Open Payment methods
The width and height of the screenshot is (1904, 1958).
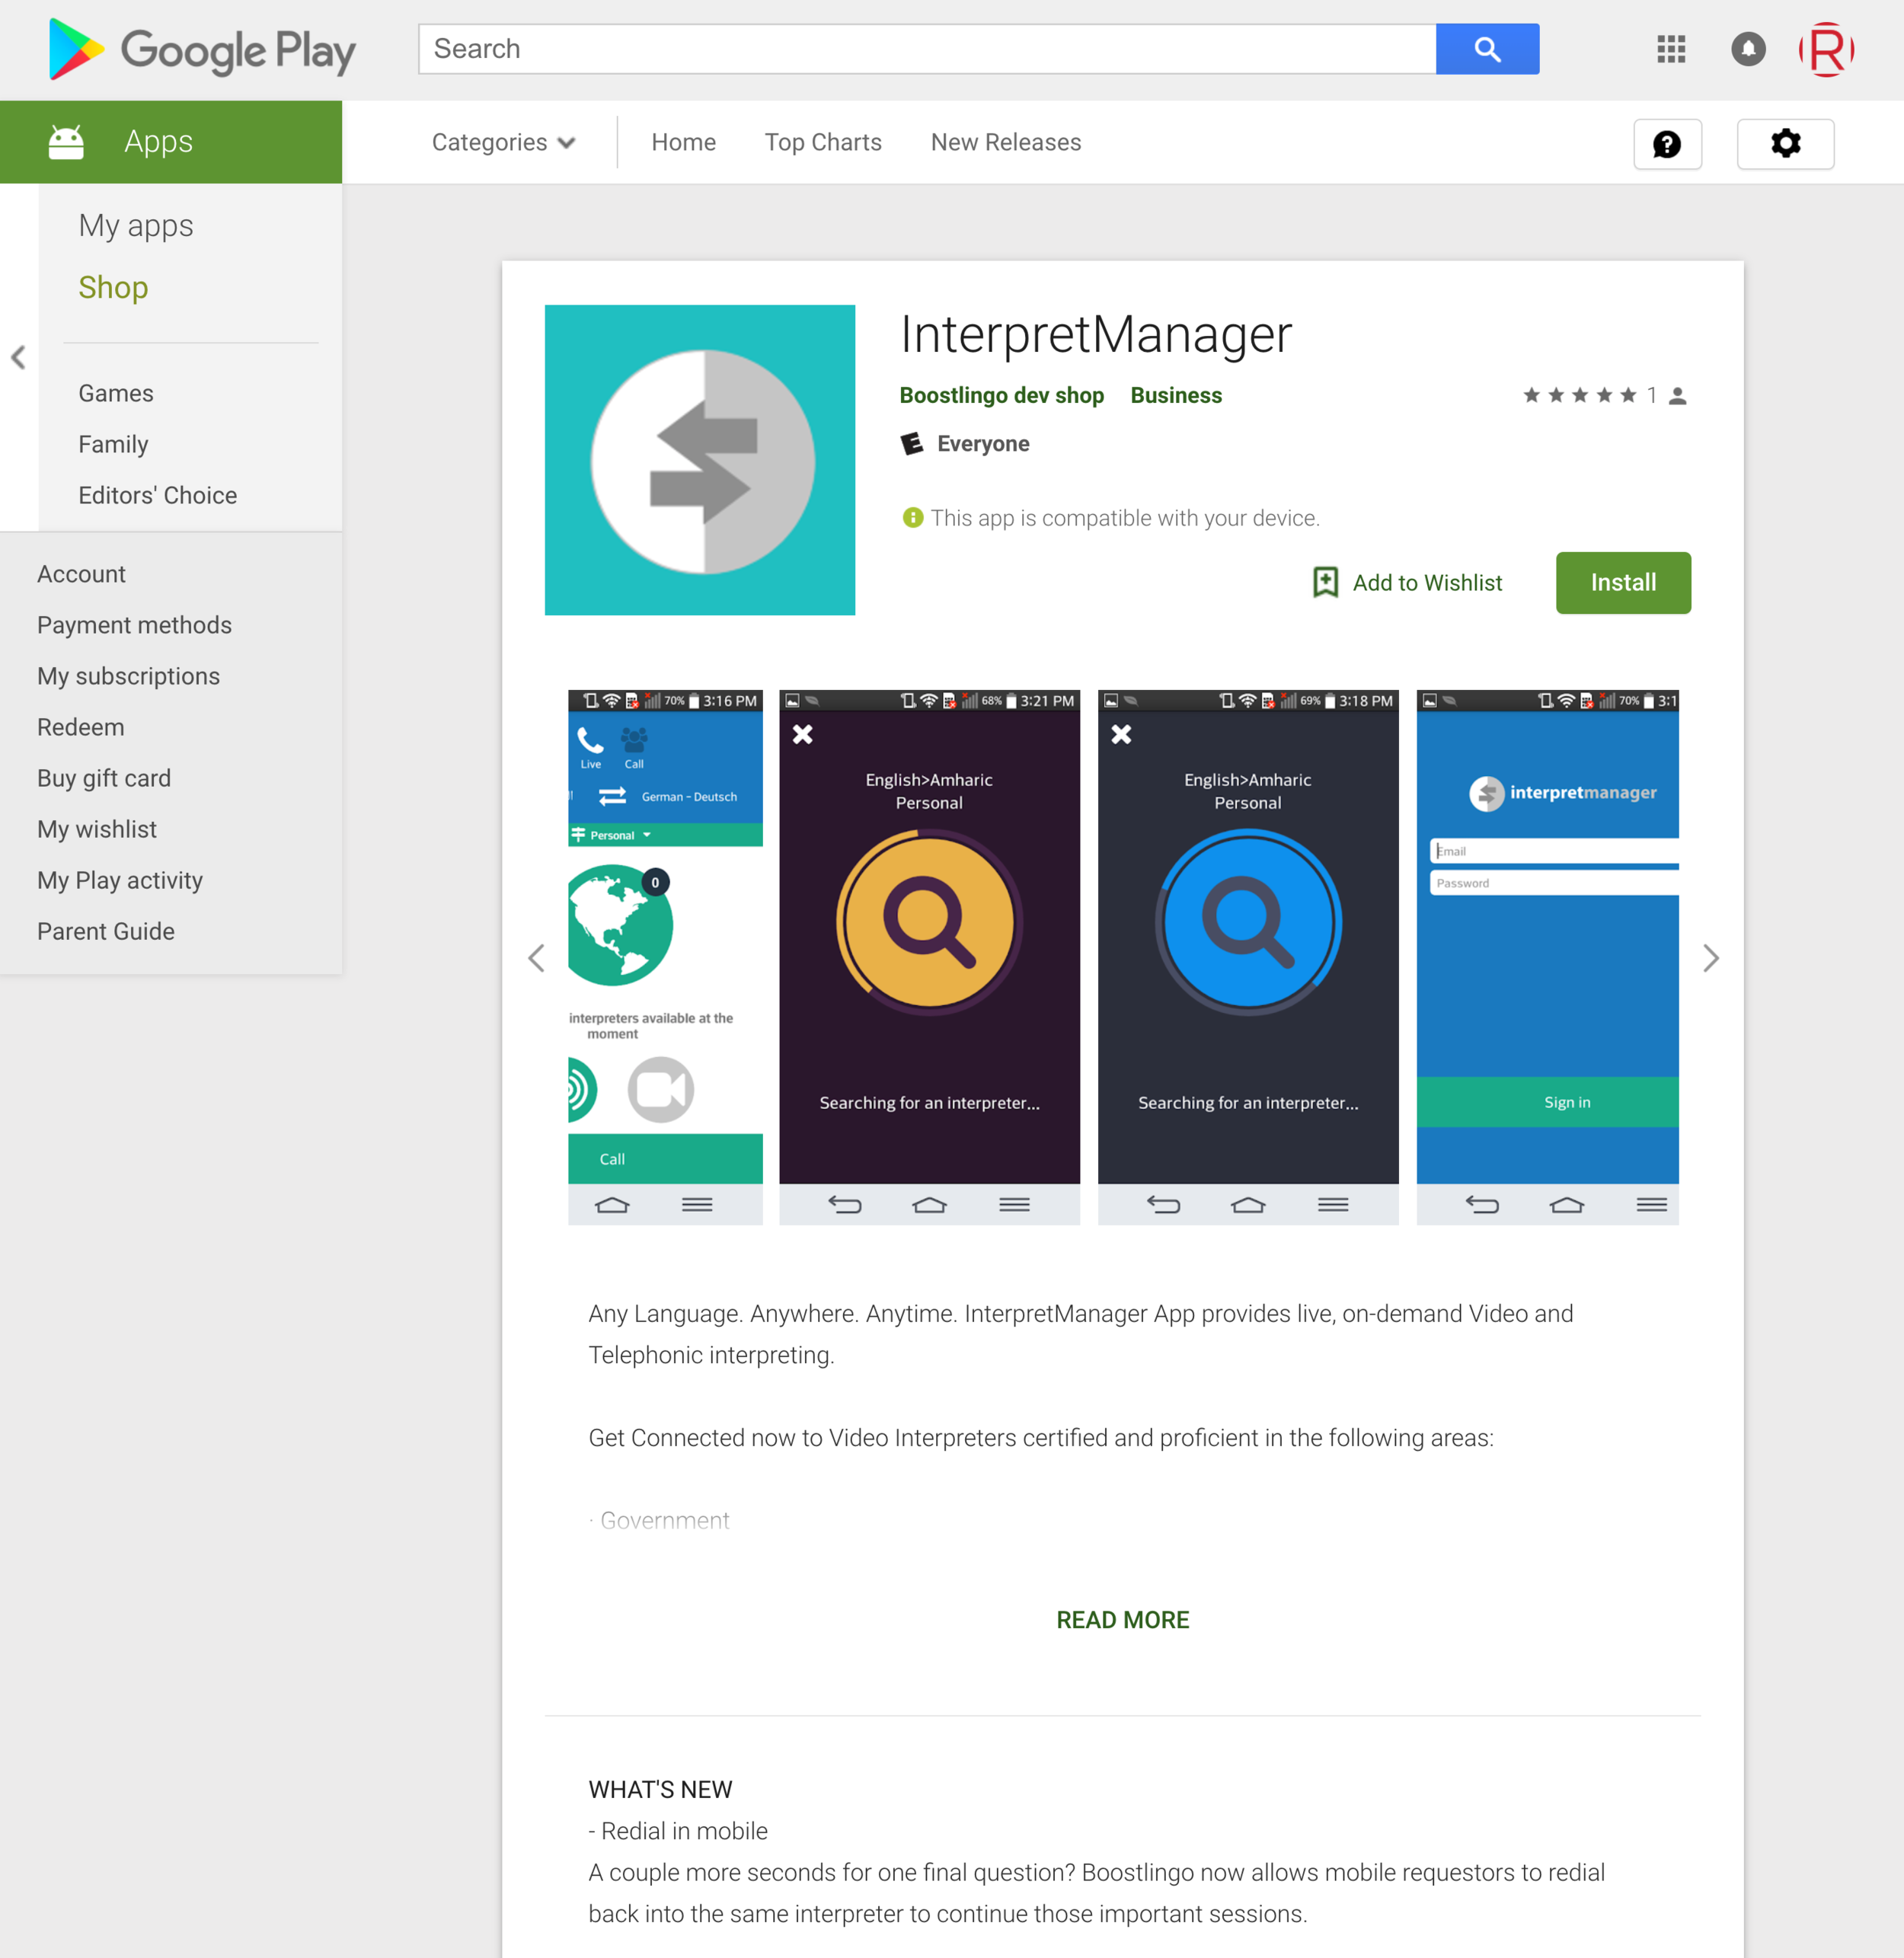click(x=134, y=625)
